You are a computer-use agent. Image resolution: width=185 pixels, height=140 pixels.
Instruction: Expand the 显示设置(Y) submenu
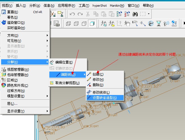[x=25, y=111]
